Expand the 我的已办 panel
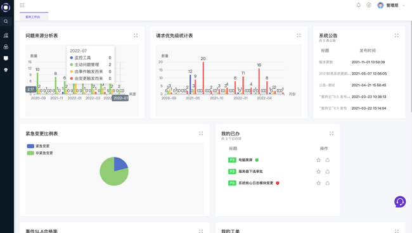Viewport: 412px width, 233px height. (332, 134)
